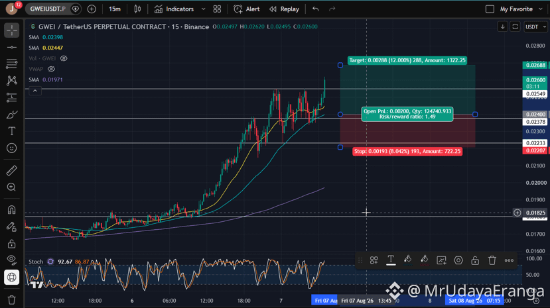
Task: Start bar Replay mode
Action: [284, 9]
